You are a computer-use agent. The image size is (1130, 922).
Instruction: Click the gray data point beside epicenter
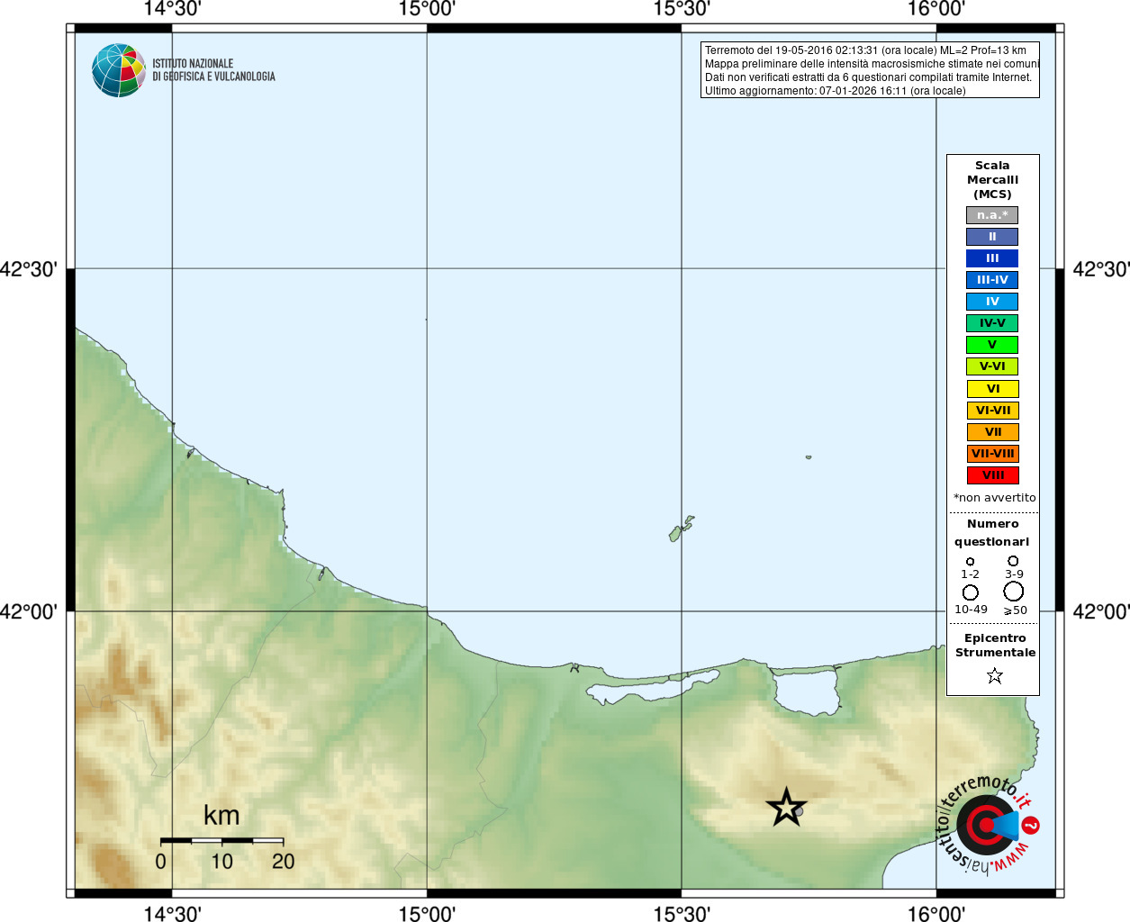click(x=799, y=811)
